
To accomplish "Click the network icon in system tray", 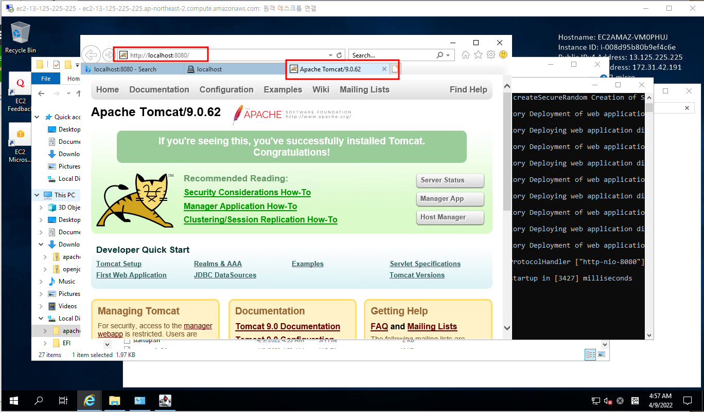I will coord(595,401).
